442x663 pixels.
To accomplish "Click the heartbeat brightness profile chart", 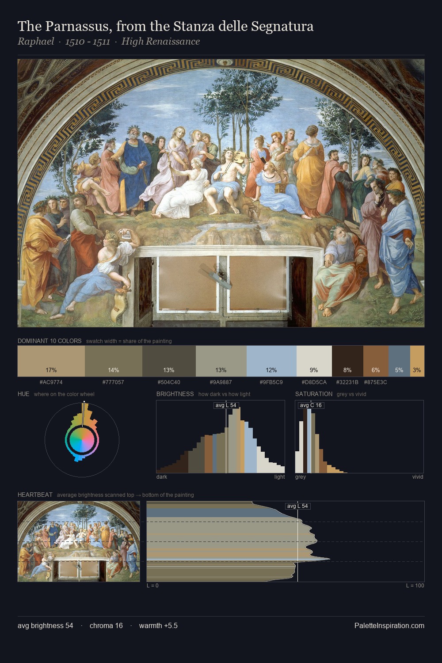I will [x=286, y=541].
